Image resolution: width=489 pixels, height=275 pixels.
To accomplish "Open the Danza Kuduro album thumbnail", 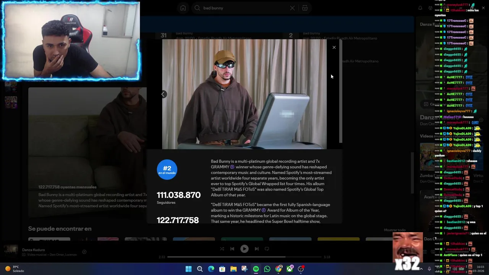I will pyautogui.click(x=11, y=251).
